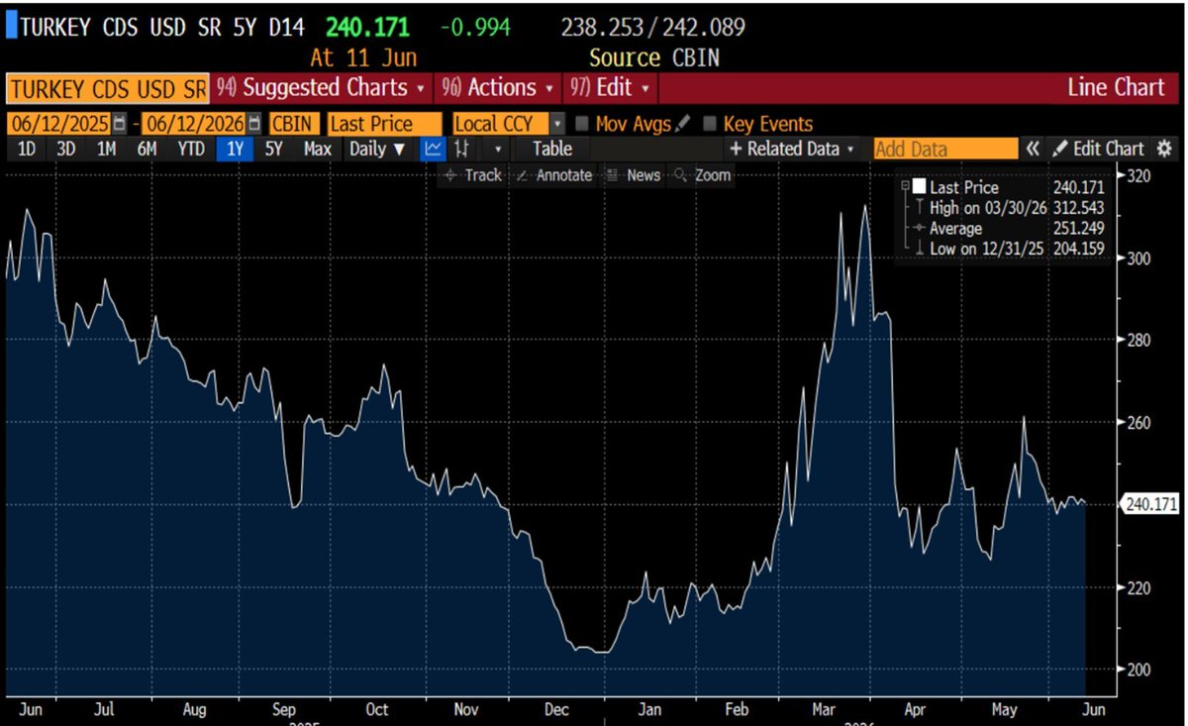Select the 1M range tab
Screen dimensions: 1188x726
(106, 149)
